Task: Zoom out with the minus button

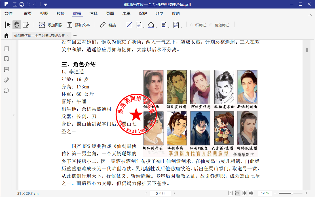Action: (x=275, y=193)
